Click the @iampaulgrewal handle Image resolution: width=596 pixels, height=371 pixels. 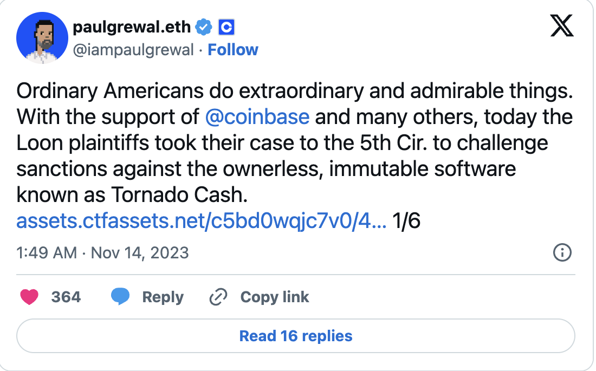(133, 50)
